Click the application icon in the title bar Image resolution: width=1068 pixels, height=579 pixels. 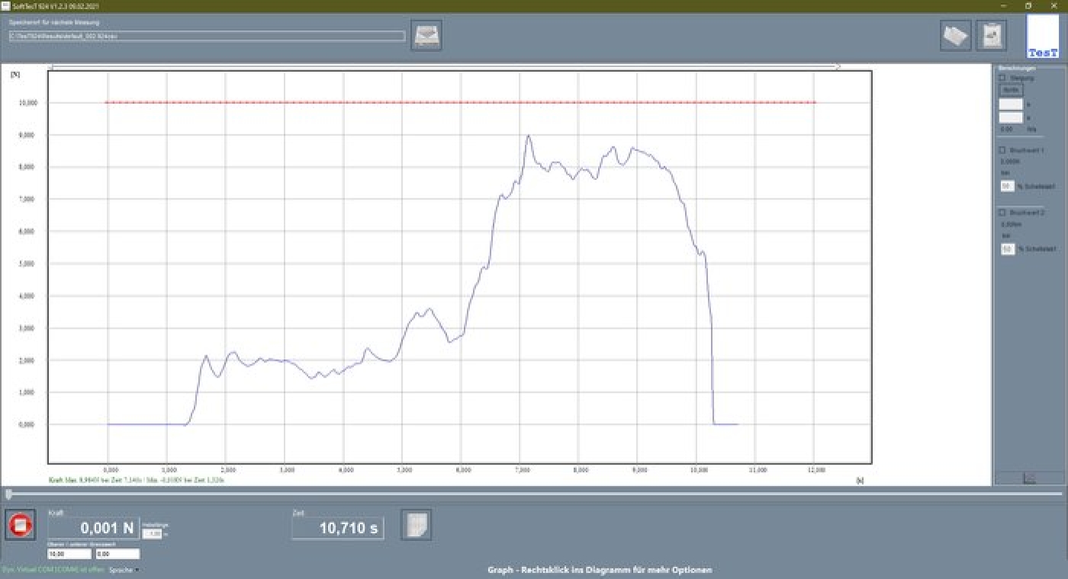click(5, 5)
